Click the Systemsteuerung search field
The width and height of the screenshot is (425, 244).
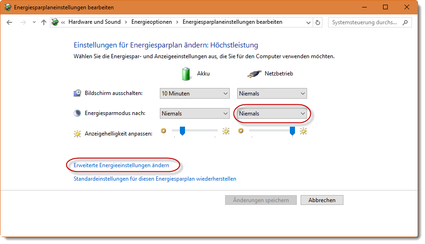365,22
